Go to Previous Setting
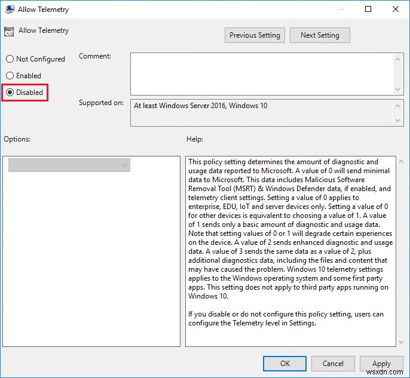410x378 pixels. click(x=255, y=35)
